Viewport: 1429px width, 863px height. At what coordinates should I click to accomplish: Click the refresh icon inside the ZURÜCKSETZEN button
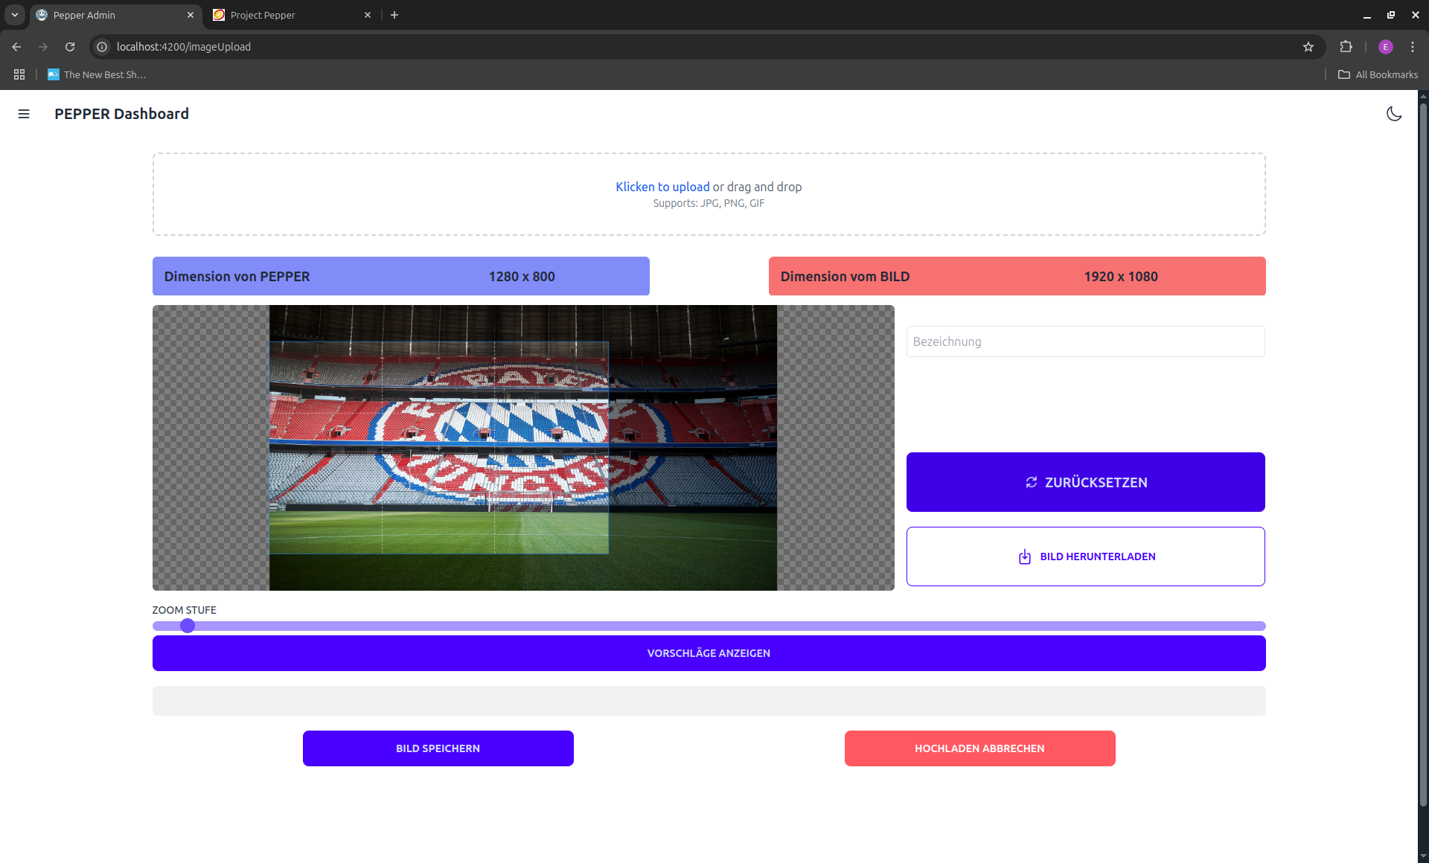point(1032,482)
